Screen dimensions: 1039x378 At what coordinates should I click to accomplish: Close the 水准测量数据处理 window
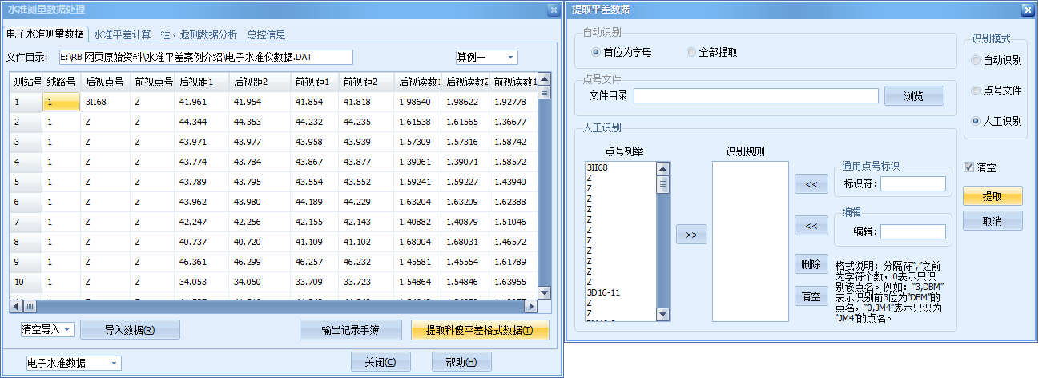(553, 10)
